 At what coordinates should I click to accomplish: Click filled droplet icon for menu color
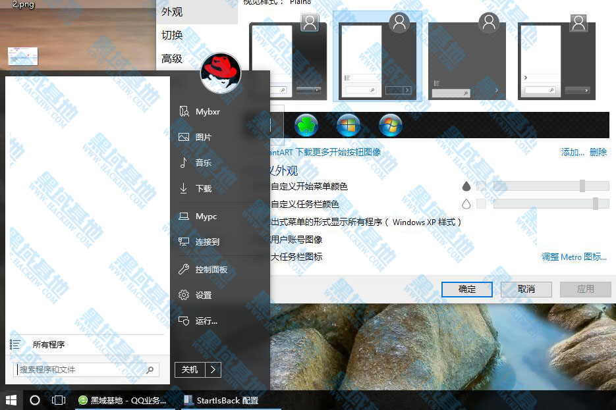click(x=466, y=186)
